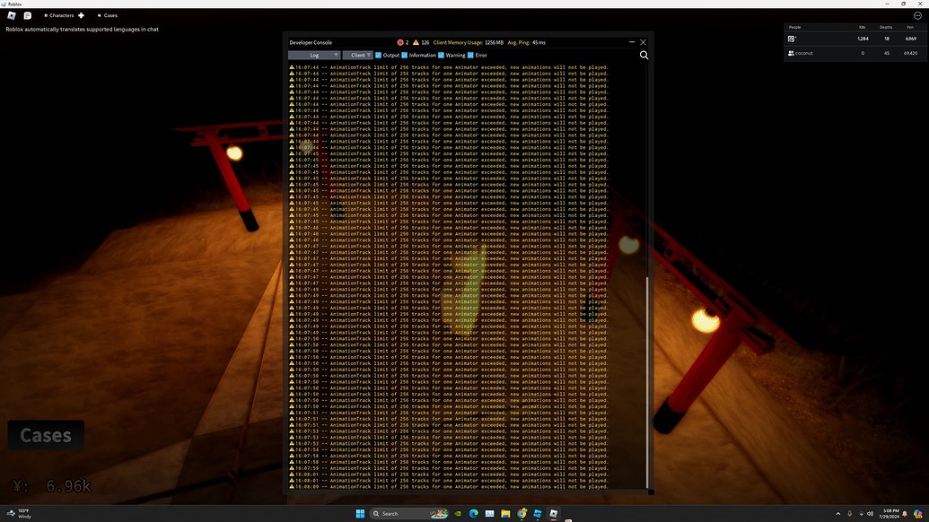Click the red error count indicator
Image resolution: width=929 pixels, height=522 pixels.
401,42
